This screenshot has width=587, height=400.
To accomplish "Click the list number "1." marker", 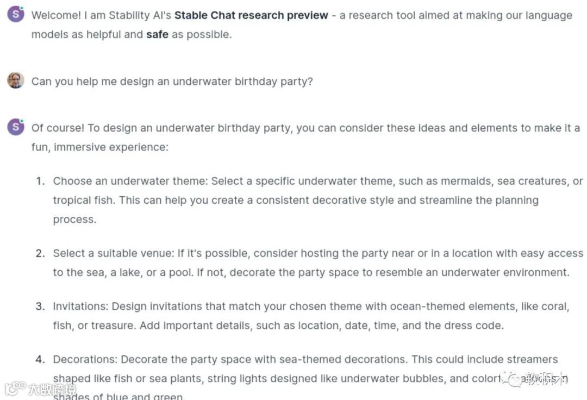I will point(41,181).
